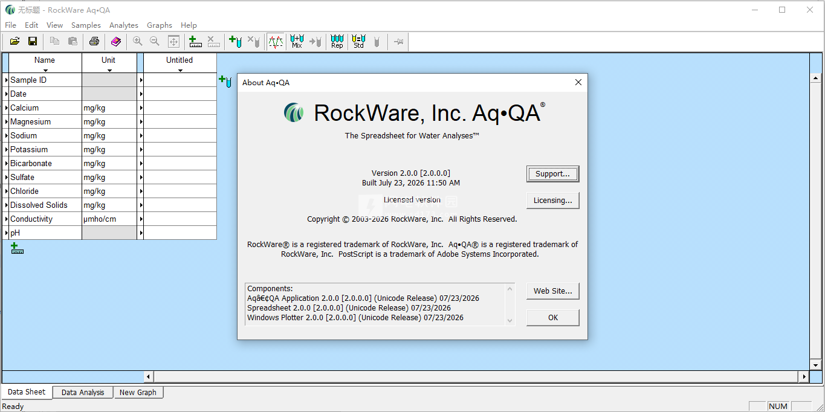Click the pin icon in toolbar
This screenshot has width=825, height=412.
tap(399, 41)
